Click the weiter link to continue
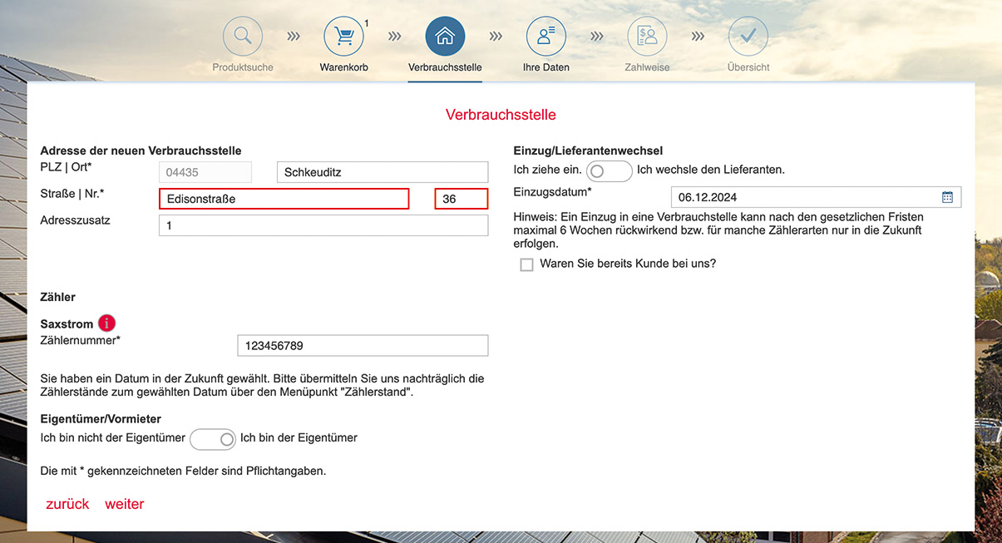Image resolution: width=1002 pixels, height=543 pixels. pyautogui.click(x=125, y=504)
